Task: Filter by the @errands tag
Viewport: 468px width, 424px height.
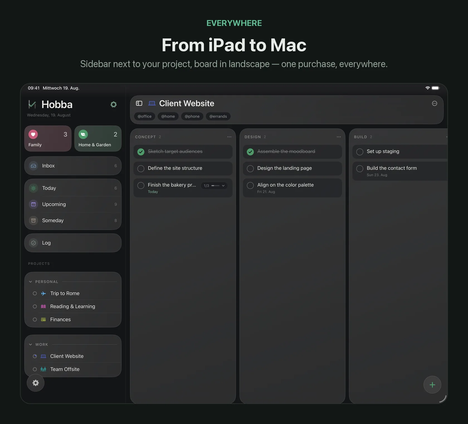Action: tap(218, 116)
